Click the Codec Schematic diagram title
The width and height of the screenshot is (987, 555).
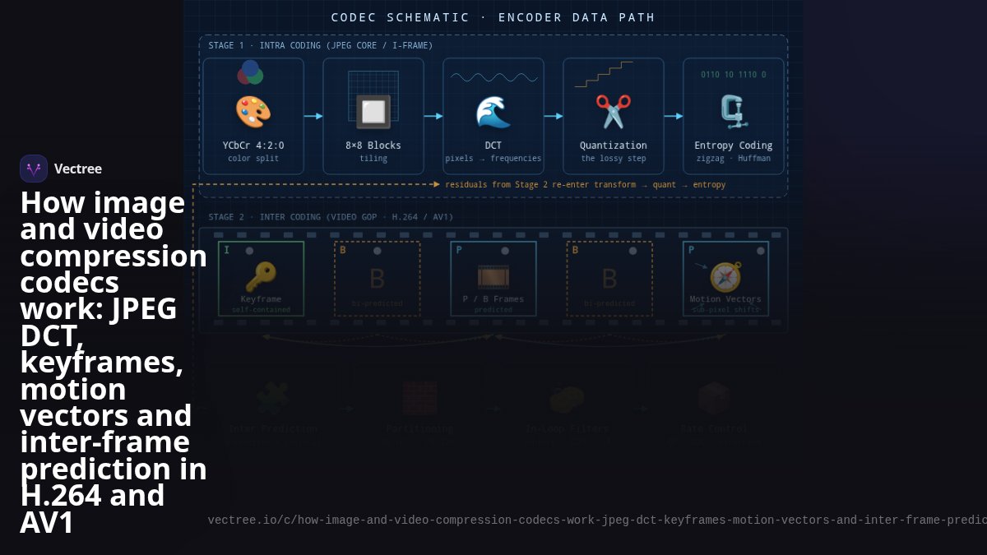(493, 17)
